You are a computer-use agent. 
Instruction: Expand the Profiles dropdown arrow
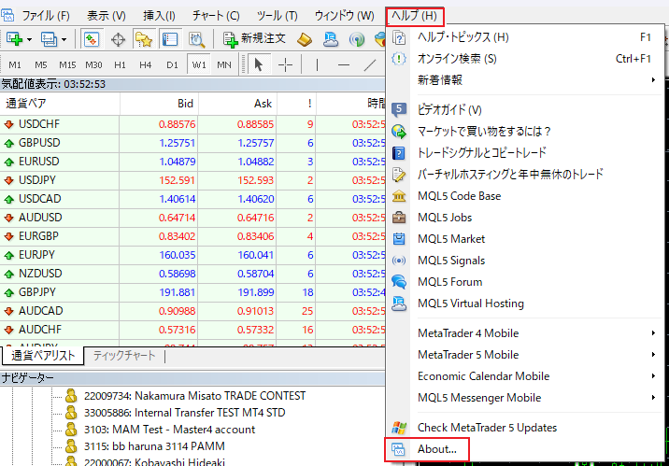tap(64, 39)
